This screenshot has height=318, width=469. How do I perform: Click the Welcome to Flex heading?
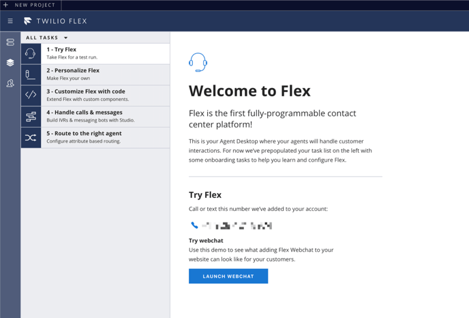coord(249,91)
